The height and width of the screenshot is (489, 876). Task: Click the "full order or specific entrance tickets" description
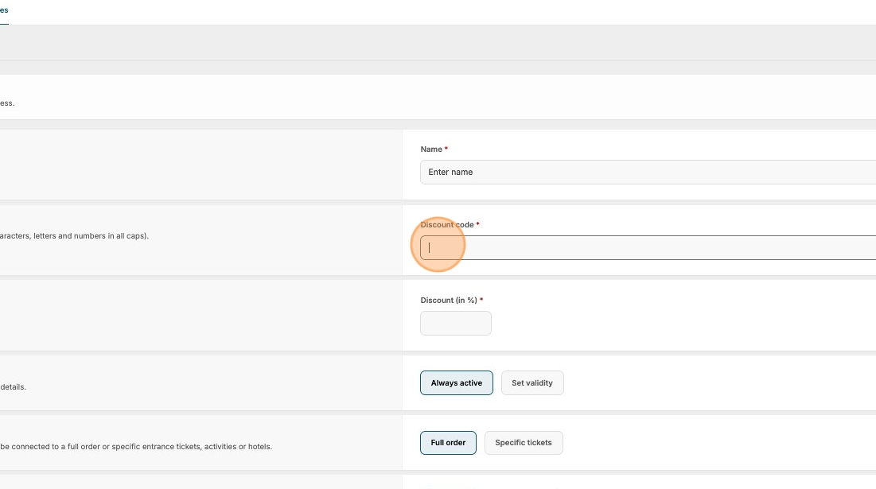135,447
